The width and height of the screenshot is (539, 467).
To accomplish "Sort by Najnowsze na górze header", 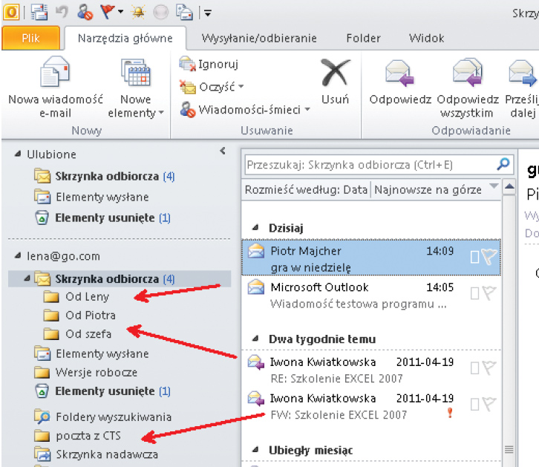I will tap(428, 189).
